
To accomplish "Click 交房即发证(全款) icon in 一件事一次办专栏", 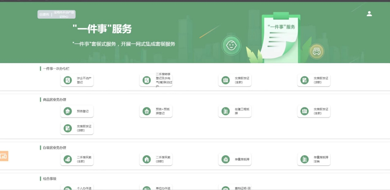I will (x=226, y=80).
